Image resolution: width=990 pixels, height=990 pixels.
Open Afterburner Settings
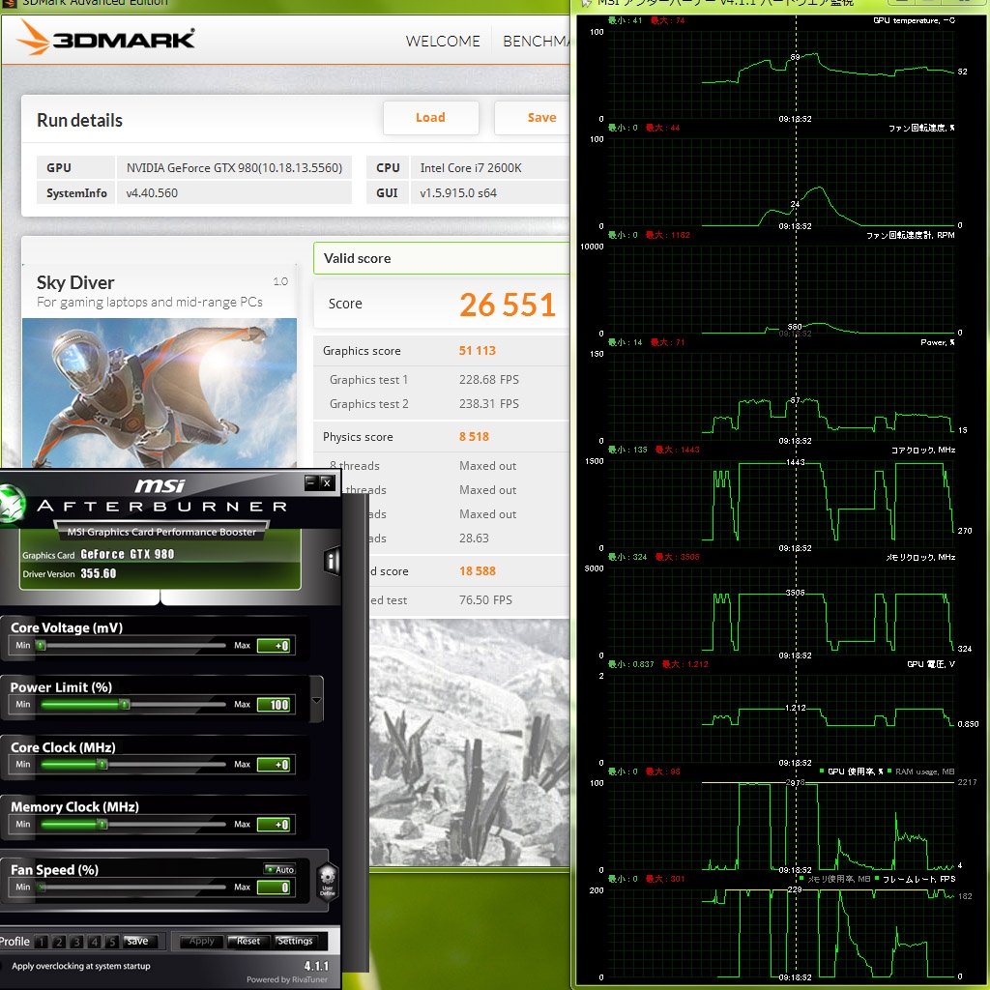295,941
